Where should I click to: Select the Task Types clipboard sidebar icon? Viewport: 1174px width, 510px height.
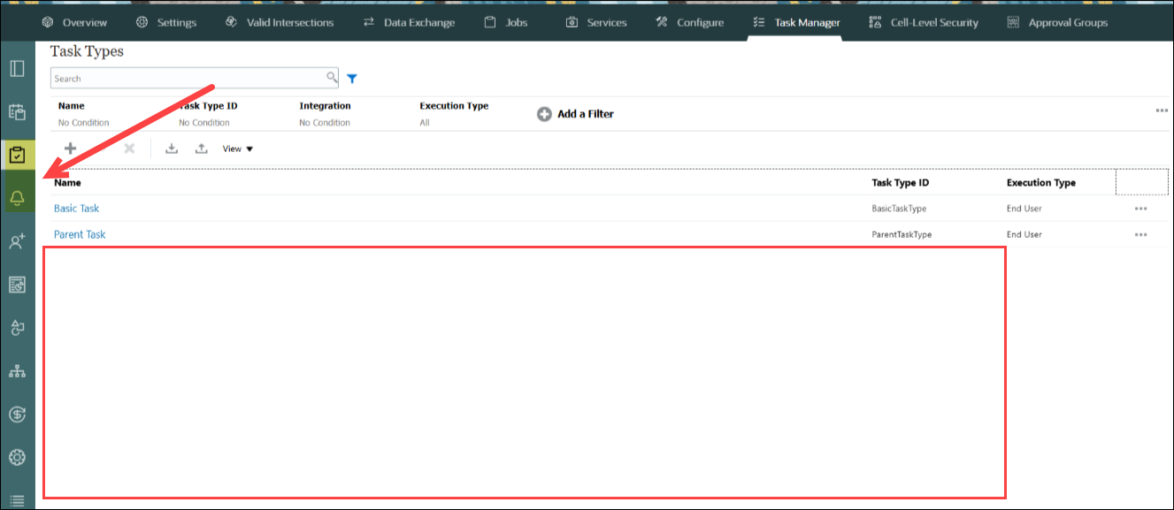17,156
